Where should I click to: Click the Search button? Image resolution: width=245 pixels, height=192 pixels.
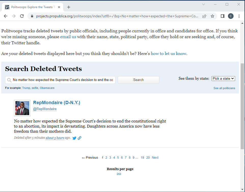[x=138, y=80]
